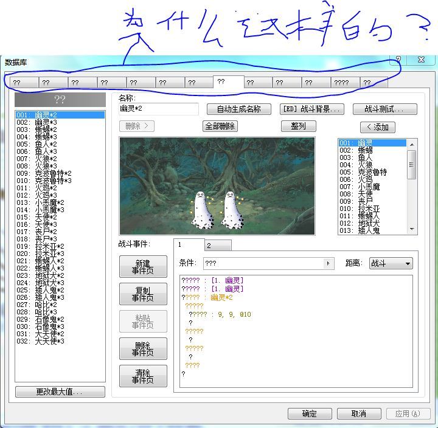Screen dimensions: 438x428
Task: Select enemy 010: 拉米亚 in enemy list
Action: coord(372,209)
